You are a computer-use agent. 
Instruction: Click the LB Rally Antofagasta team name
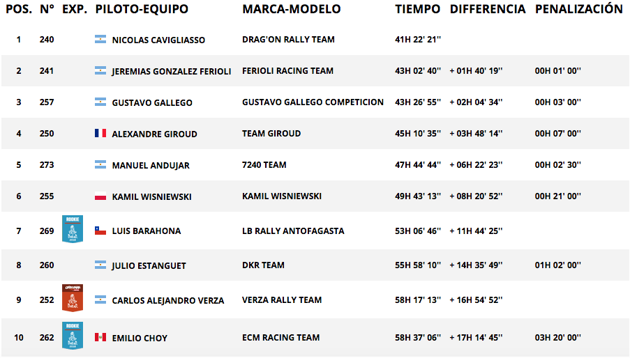(293, 231)
